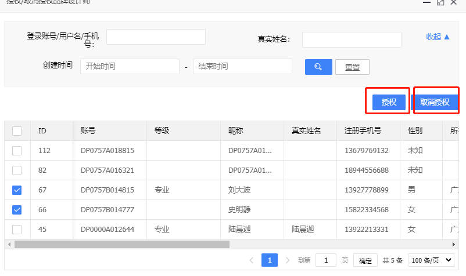The height and width of the screenshot is (276, 466).
Task: Open the 开始时间 date picker field
Action: 130,67
